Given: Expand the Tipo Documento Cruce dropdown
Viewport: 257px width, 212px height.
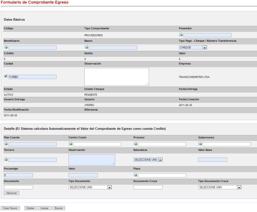Looking at the screenshot, I should [220, 187].
